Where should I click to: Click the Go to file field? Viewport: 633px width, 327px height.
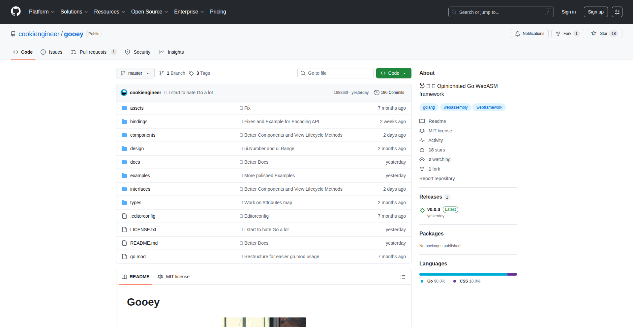[335, 73]
